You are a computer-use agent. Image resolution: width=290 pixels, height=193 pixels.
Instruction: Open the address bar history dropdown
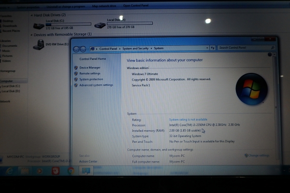pyautogui.click(x=207, y=48)
